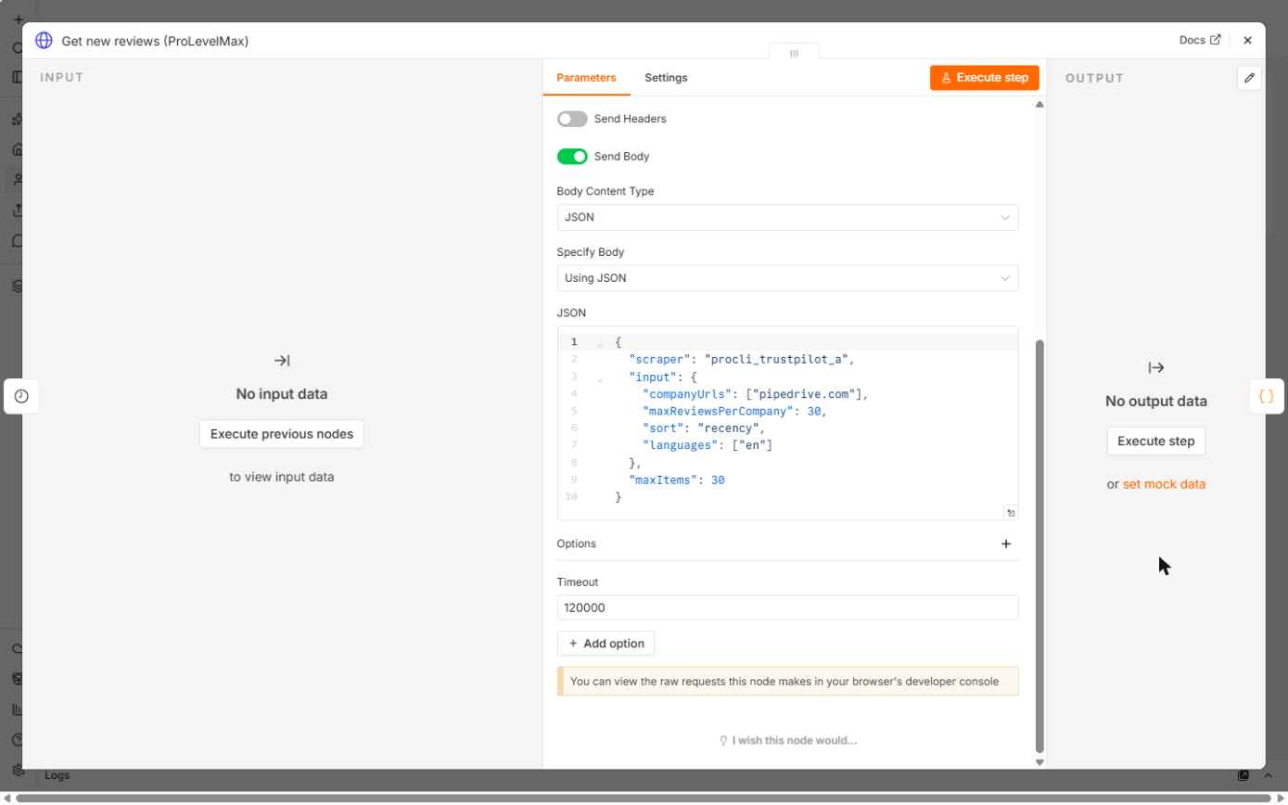The width and height of the screenshot is (1288, 805).
Task: Click the node title "Get new reviews (ProLevelMax)"
Action: 155,41
